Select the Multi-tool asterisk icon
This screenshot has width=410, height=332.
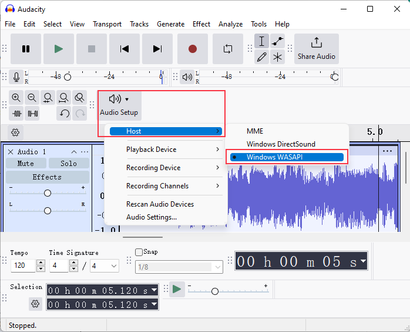tap(277, 57)
